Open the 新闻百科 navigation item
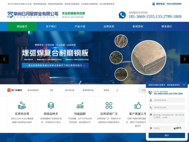Viewport: 189px width, 142px height. click(138, 27)
